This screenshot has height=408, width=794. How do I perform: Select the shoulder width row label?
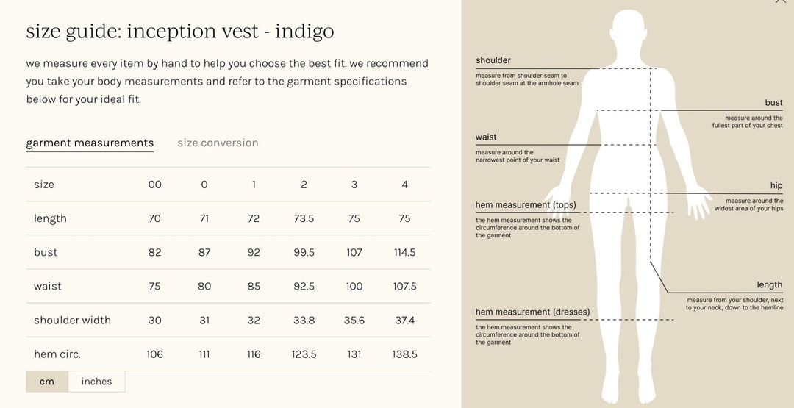(x=72, y=321)
